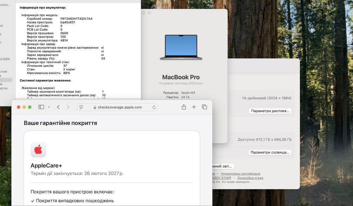Click the Термін дії закінчується: 26 лютого 2027 text
Screen dimensions: 353x206
click(77, 173)
